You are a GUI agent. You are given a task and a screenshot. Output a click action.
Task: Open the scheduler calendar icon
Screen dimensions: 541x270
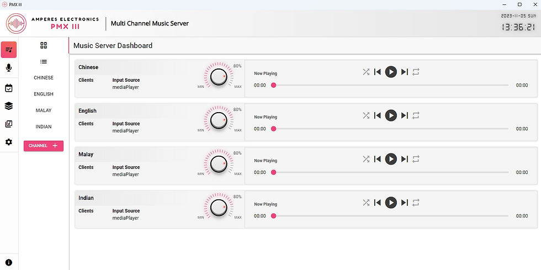point(9,88)
